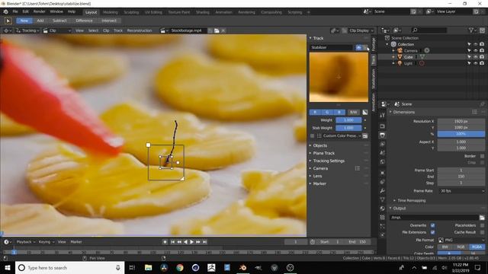This screenshot has height=274, width=488.
Task: Play the animation in reverse
Action: (185, 242)
